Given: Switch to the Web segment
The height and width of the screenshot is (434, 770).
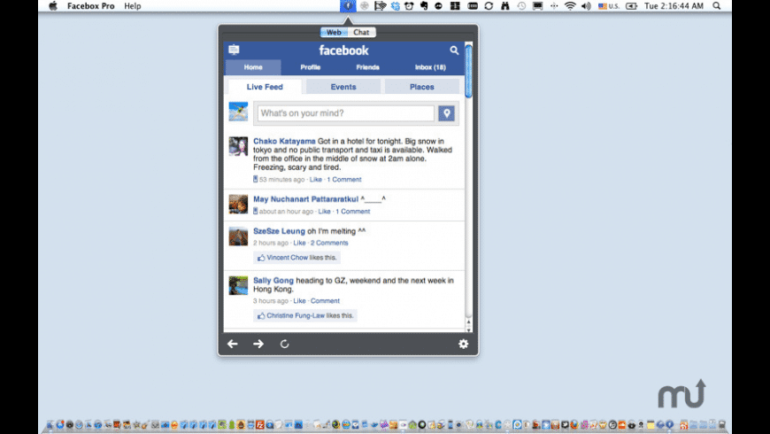Looking at the screenshot, I should click(x=334, y=33).
